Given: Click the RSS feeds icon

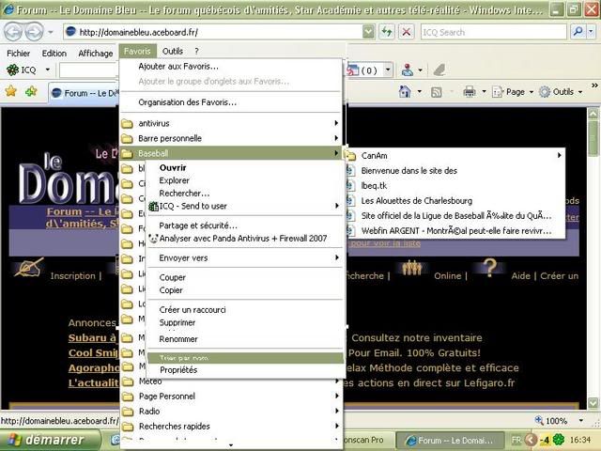Looking at the screenshot, I should tap(436, 92).
